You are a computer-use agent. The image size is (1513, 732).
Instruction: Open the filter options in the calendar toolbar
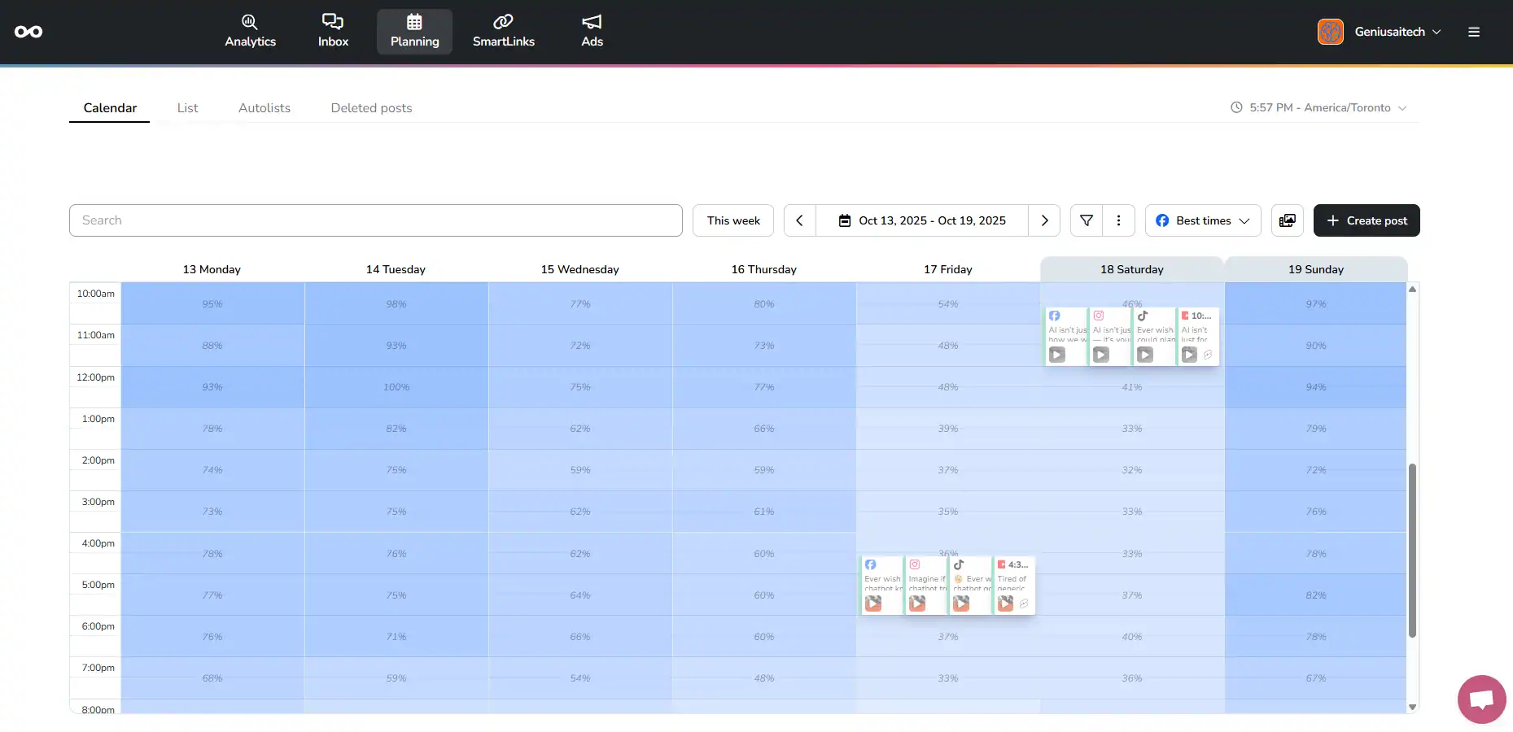[1085, 220]
